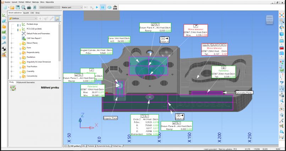
Task: Click the view cube in the CAD viewport
Action: point(269,19)
